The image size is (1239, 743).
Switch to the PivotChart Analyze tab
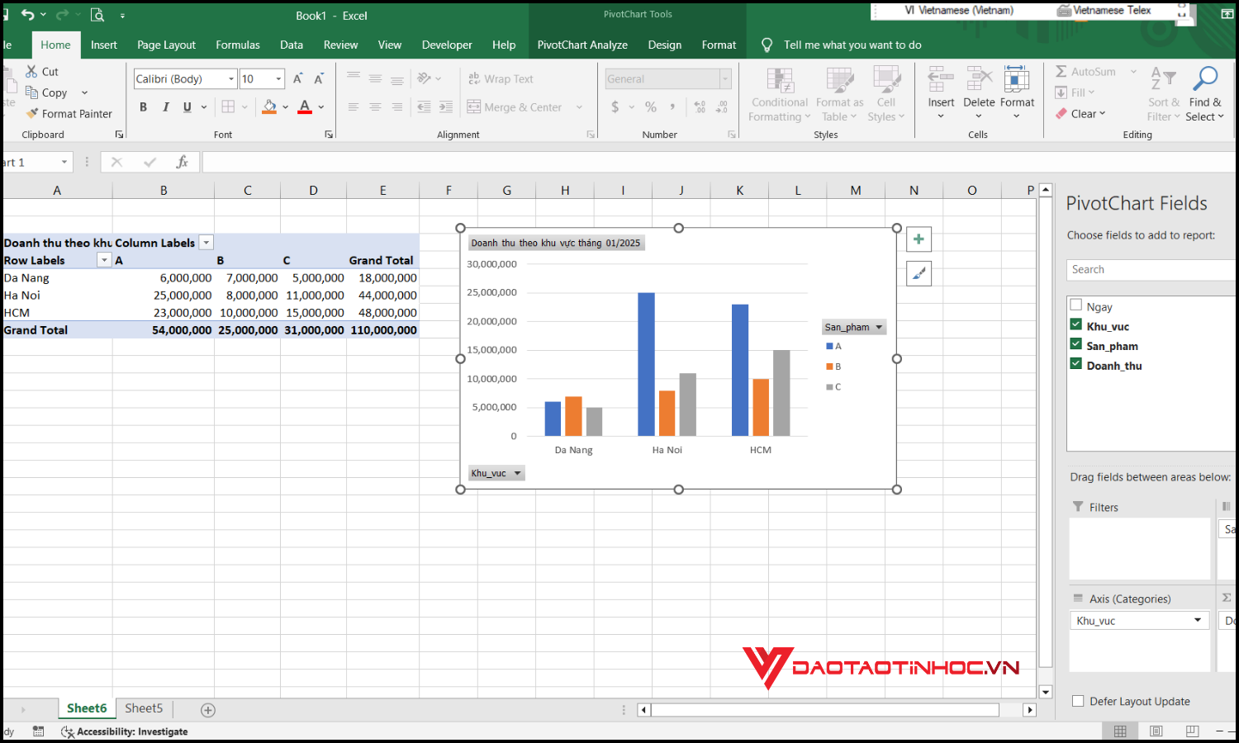(x=582, y=45)
